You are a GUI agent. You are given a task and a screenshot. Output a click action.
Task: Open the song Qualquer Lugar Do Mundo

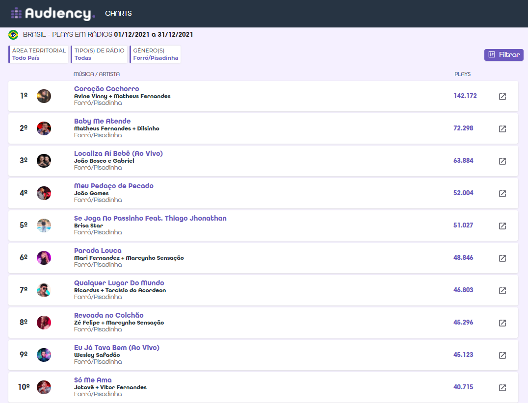(119, 283)
